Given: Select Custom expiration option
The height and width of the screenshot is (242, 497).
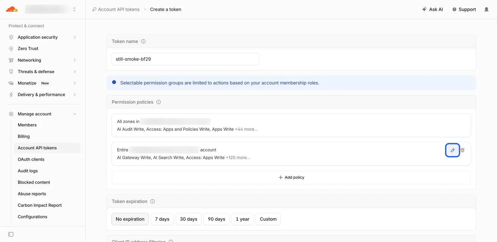Looking at the screenshot, I should coord(268,219).
